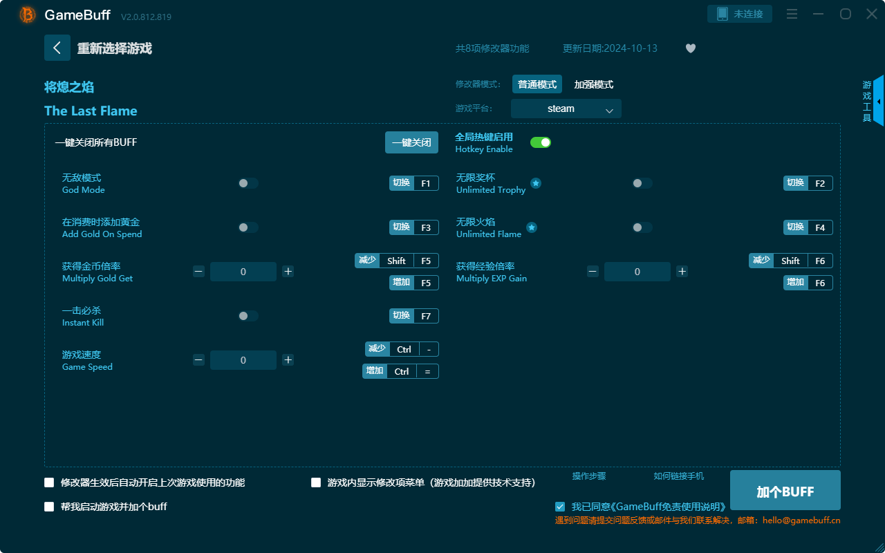Favorite this trainer with the heart icon

point(690,48)
